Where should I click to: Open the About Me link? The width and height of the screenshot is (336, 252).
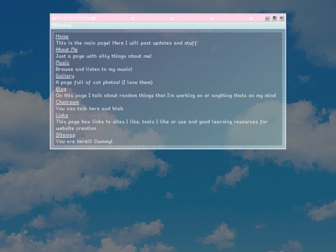[67, 50]
